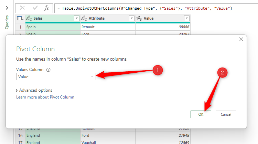Click the 27948 value cell

point(163,135)
